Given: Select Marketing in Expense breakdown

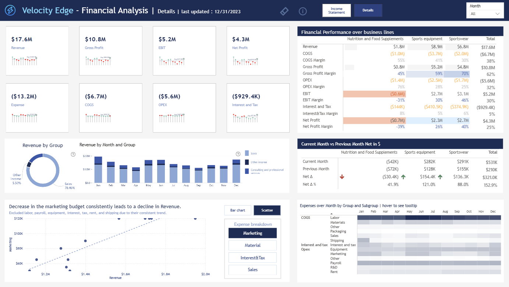Looking at the screenshot, I should (252, 233).
